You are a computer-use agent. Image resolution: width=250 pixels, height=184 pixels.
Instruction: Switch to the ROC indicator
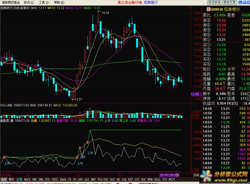[143, 179]
